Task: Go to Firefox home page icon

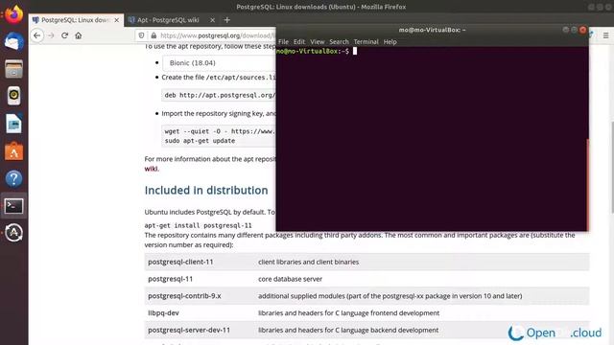Action: 79,35
